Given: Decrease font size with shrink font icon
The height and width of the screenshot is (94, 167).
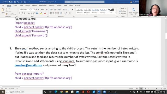Looking at the screenshot, I should 39,10.
